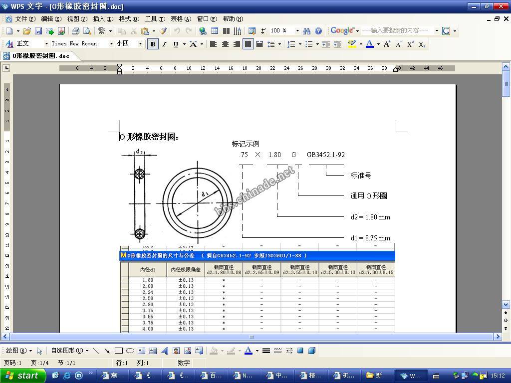Select the arrow drawing tool
Viewport: 511px width, 383px height.
pos(107,351)
